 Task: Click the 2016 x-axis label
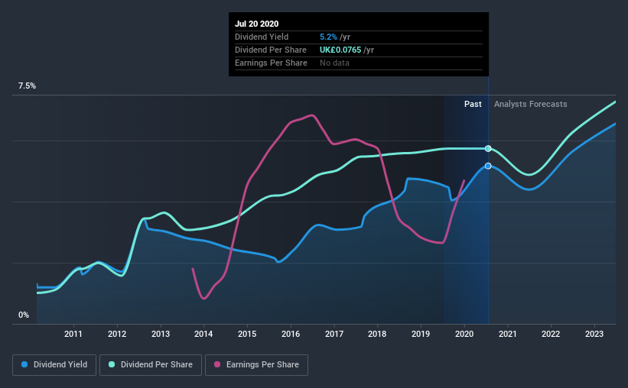click(x=291, y=334)
